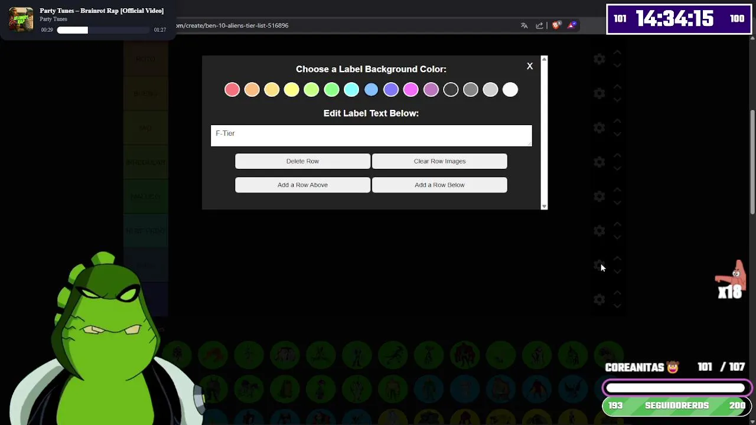Screen dimensions: 756x425
Task: Open settings gear for the BUENO row
Action: [x=599, y=93]
